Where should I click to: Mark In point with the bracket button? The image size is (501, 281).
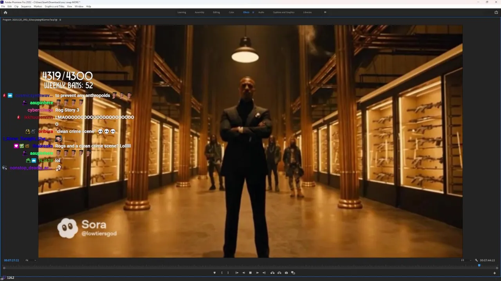(222, 273)
